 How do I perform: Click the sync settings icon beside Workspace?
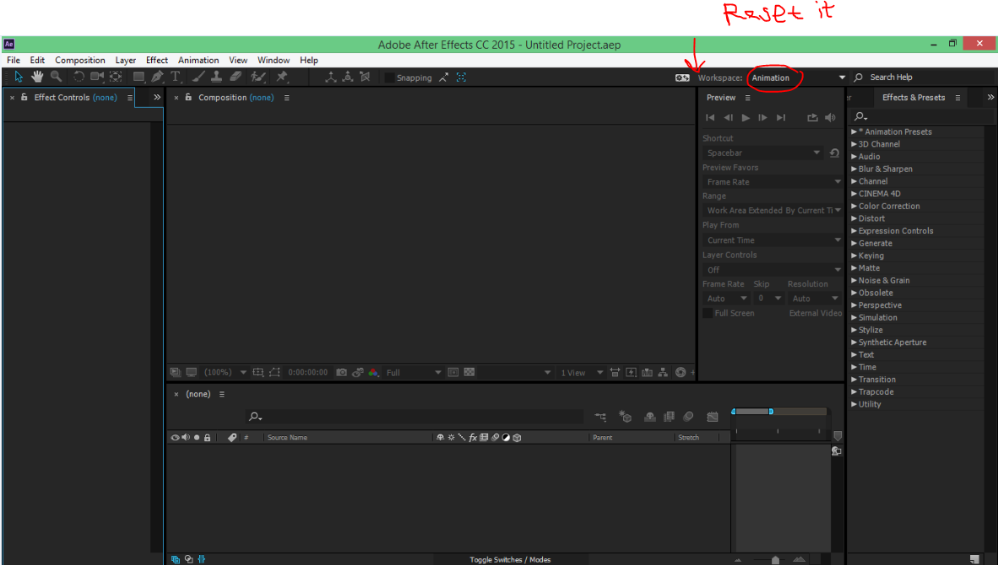pyautogui.click(x=682, y=78)
